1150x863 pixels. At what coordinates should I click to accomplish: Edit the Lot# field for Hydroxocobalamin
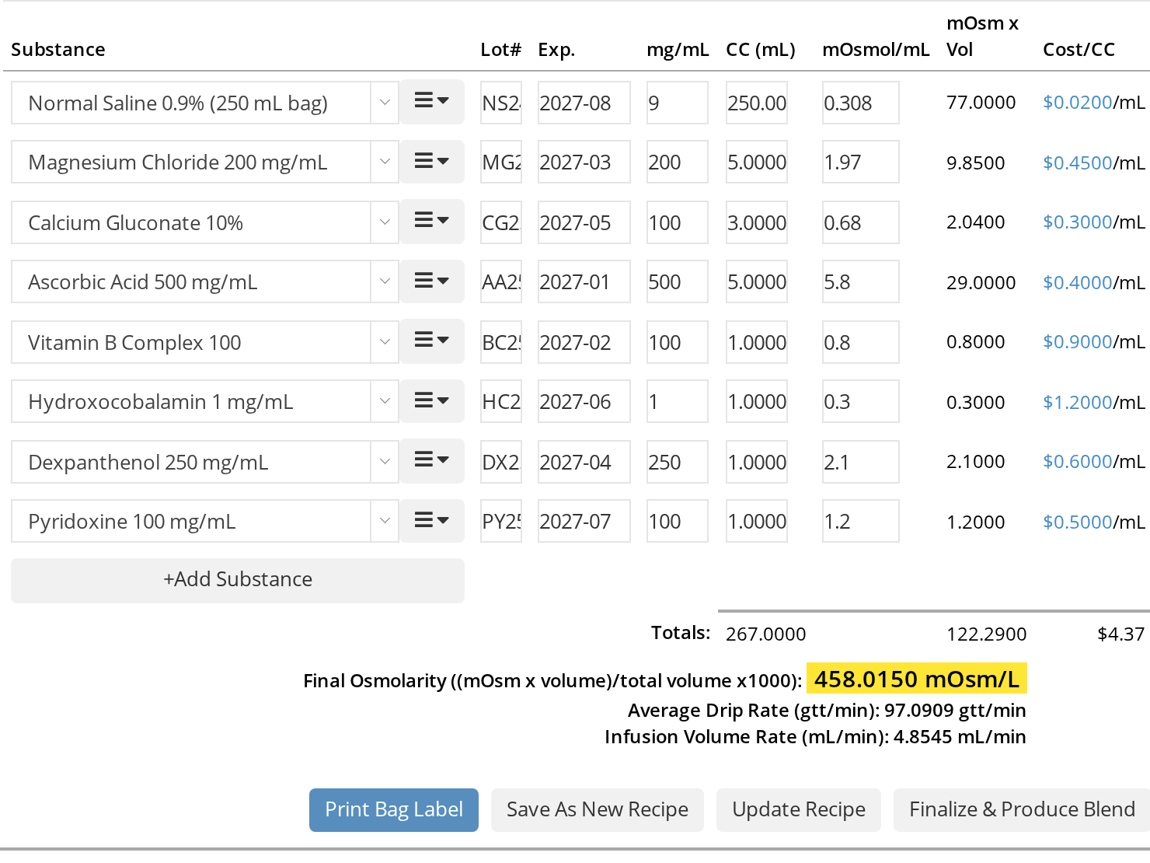501,401
